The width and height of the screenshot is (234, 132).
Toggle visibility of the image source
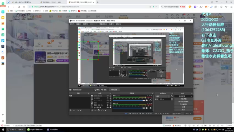(x=107, y=103)
